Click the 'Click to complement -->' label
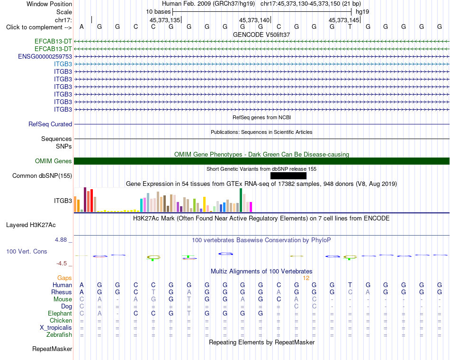 coord(39,27)
